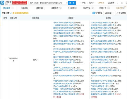Open 惠州市德赛西威汽车电子 link in 变更后 column
Viewport: 127px width, 99px height.
pyautogui.click(x=105, y=70)
